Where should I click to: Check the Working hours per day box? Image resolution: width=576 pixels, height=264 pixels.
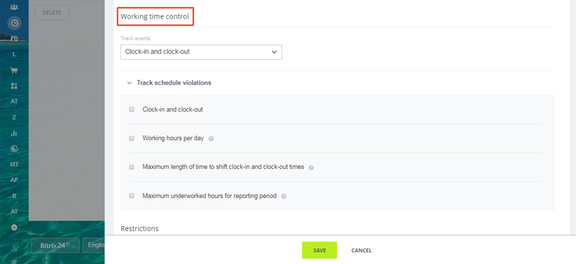pos(131,138)
